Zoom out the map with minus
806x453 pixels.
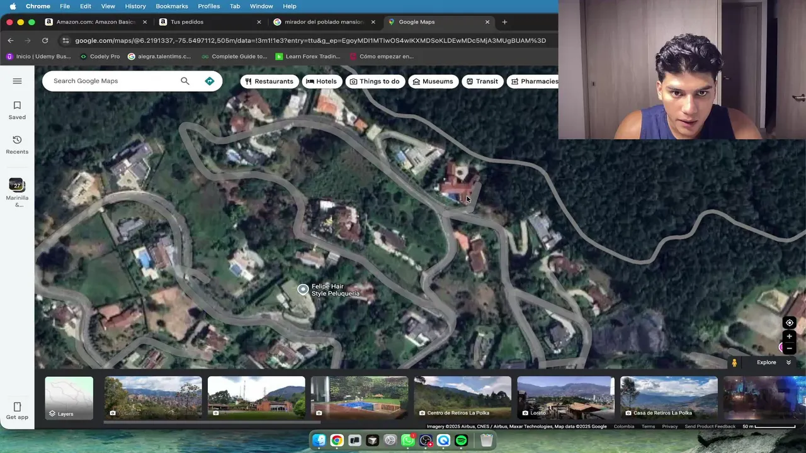tap(789, 348)
